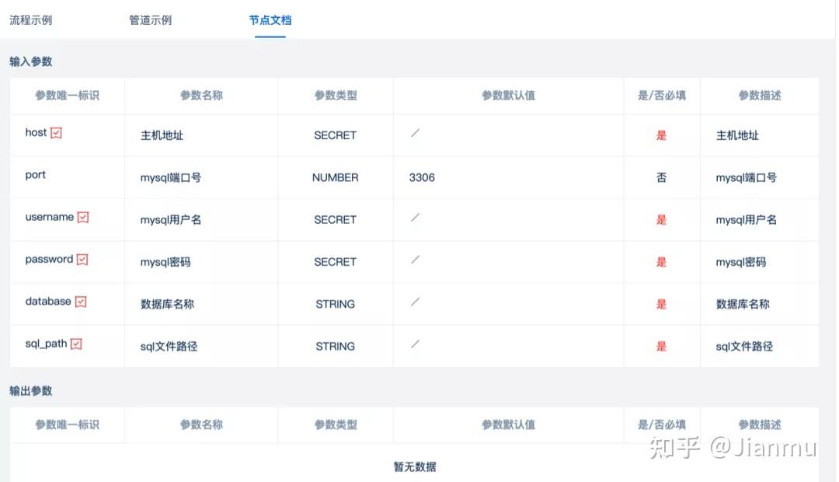Image resolution: width=839 pixels, height=482 pixels.
Task: Click mysql密码 in the description column
Action: click(741, 263)
